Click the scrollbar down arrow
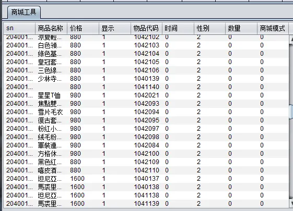293x211 pixels. click(291, 203)
